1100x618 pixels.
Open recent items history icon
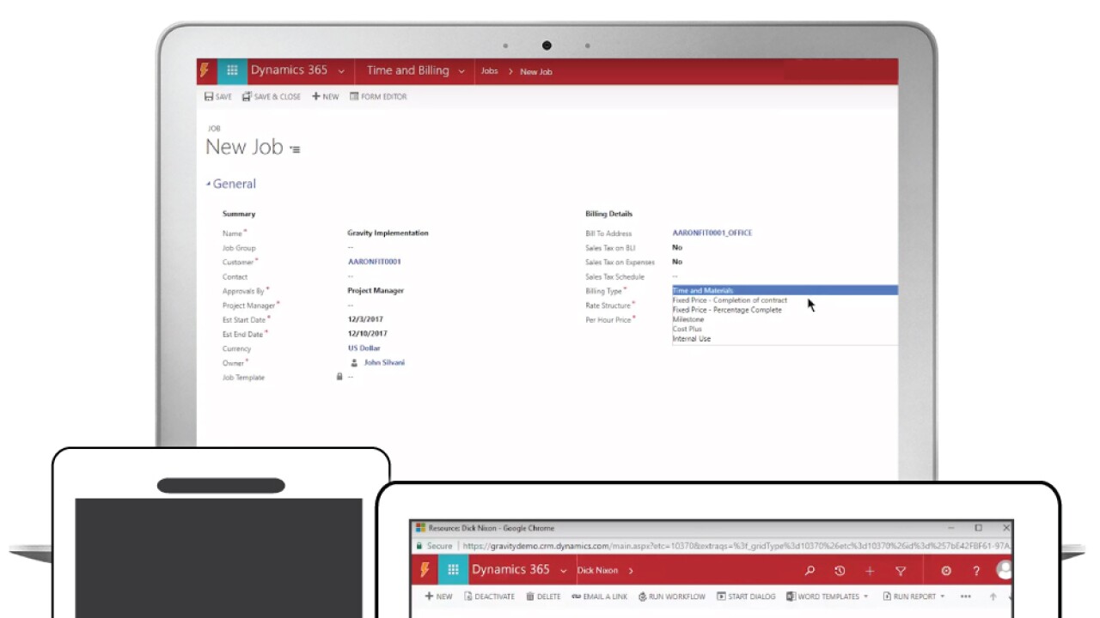point(840,571)
